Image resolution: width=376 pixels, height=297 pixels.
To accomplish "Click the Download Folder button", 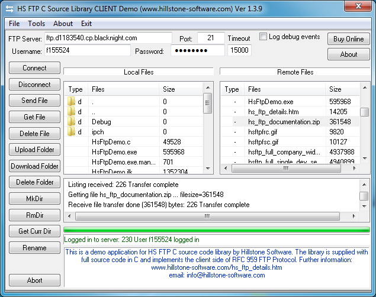I will 34,166.
